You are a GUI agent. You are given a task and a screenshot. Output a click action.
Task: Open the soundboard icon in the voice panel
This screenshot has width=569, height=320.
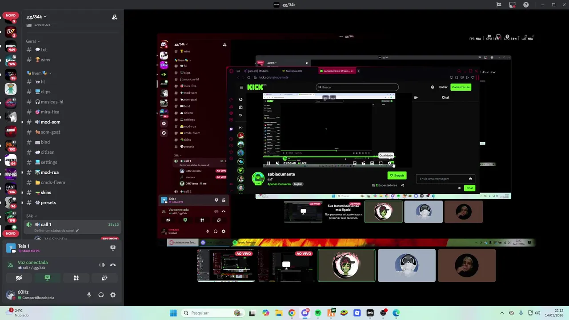tap(104, 278)
